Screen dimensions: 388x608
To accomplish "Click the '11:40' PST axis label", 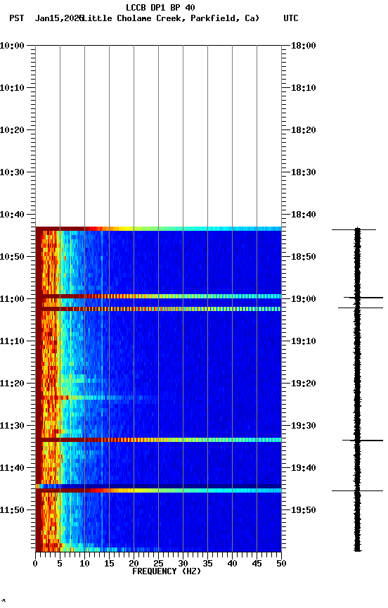I will click(12, 468).
